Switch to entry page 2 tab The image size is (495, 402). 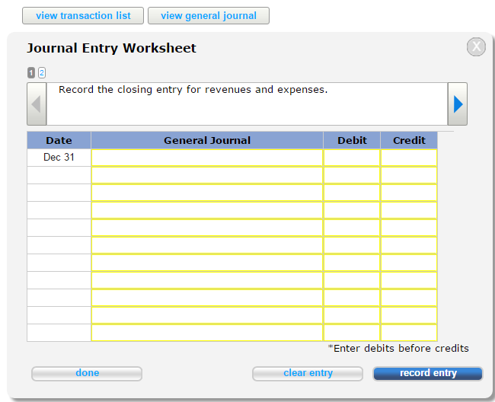click(42, 73)
